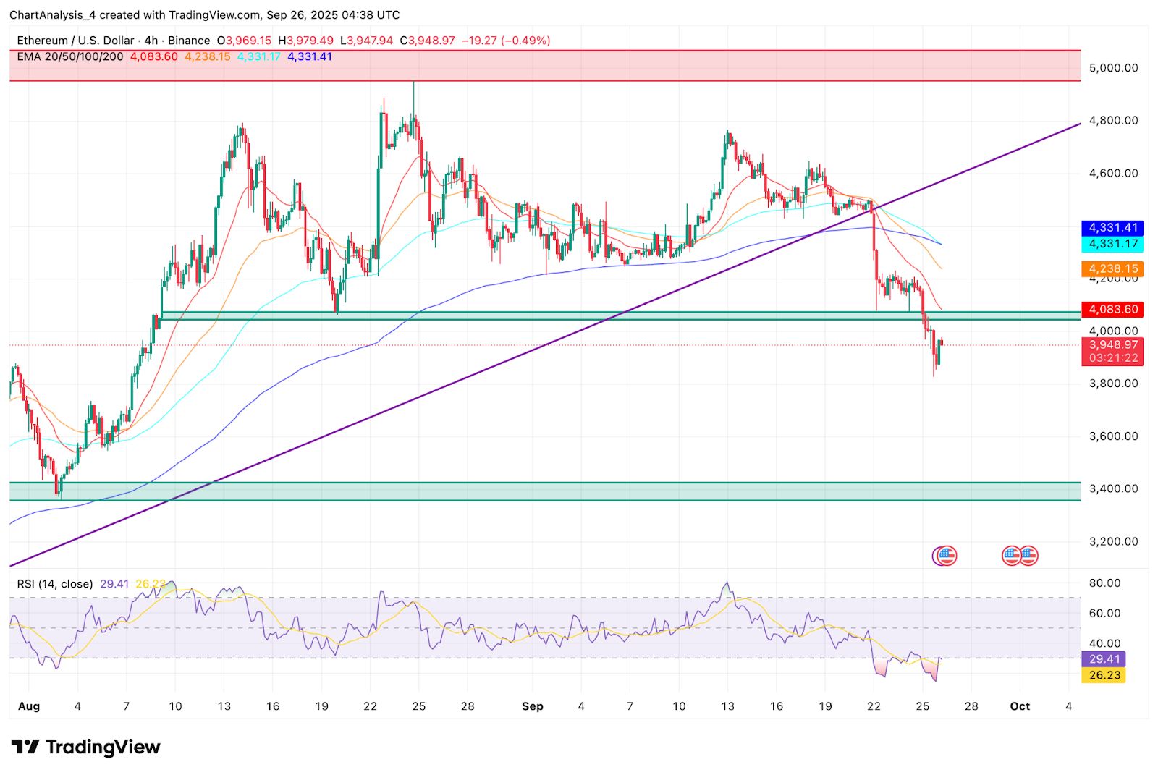Select the EMA 20/50/100/200 indicator legend
This screenshot has width=1158, height=775.
[x=70, y=56]
